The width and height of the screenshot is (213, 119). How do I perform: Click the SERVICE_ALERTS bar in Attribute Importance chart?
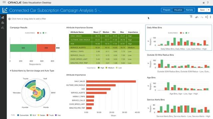point(96,93)
